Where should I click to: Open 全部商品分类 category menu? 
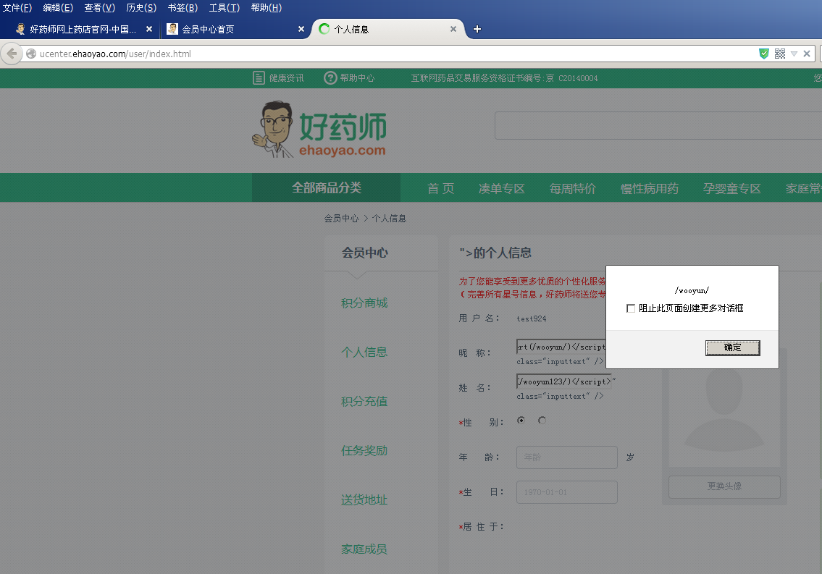pyautogui.click(x=326, y=187)
